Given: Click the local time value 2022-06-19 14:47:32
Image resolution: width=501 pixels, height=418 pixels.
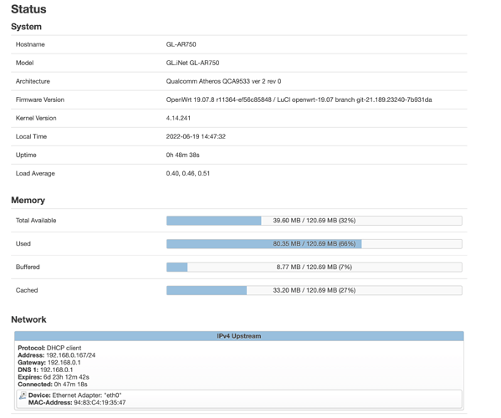Looking at the screenshot, I should pos(196,136).
